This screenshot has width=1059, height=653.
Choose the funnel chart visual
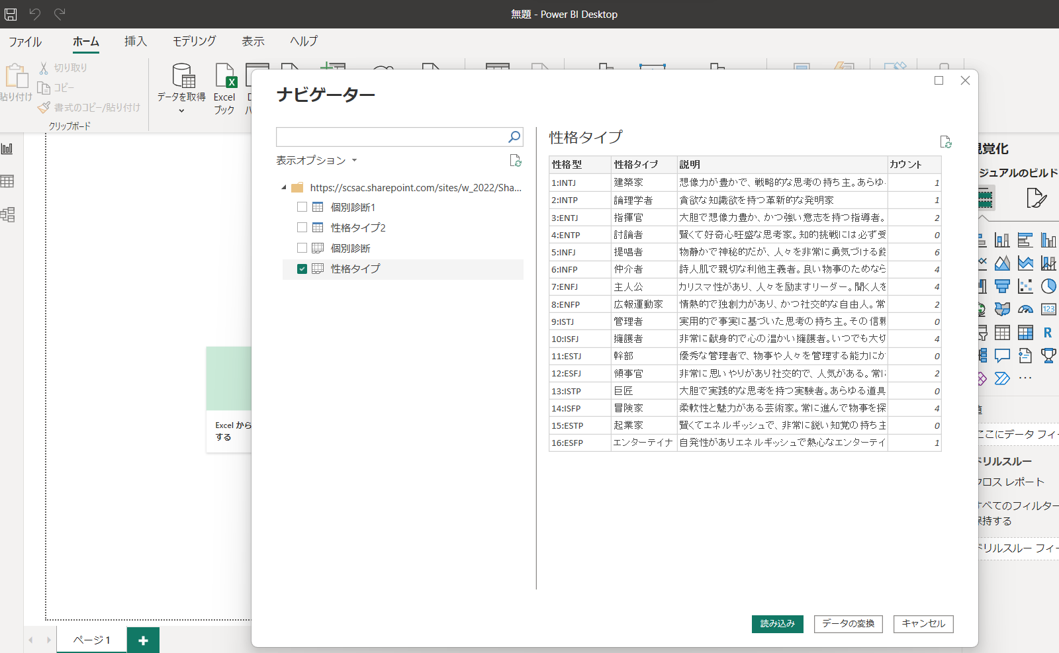[x=1003, y=286]
